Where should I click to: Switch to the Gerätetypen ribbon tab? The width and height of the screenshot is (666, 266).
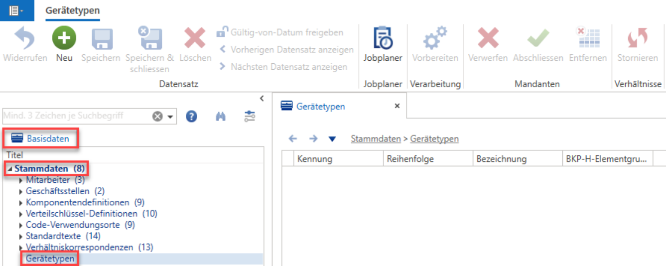coord(72,10)
